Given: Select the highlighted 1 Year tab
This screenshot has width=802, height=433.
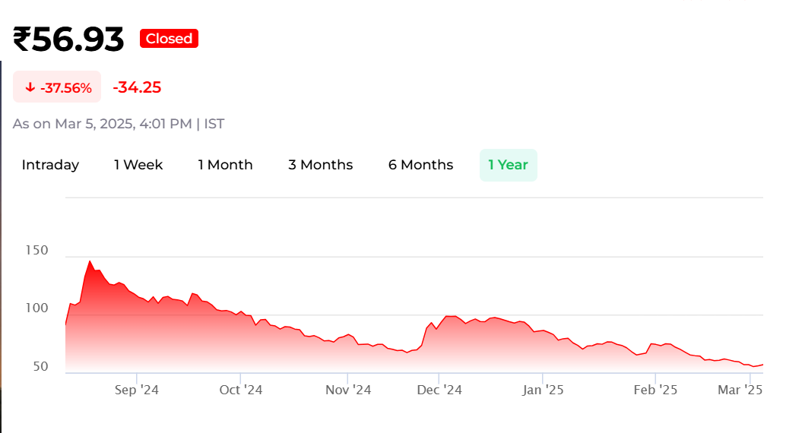Looking at the screenshot, I should pyautogui.click(x=508, y=165).
